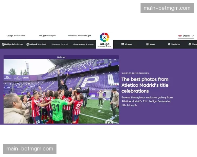Click the Statistics circular icon
This screenshot has height=157, width=197.
[x=169, y=44]
